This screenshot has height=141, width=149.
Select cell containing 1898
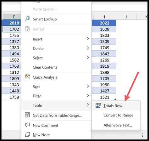click(104, 72)
